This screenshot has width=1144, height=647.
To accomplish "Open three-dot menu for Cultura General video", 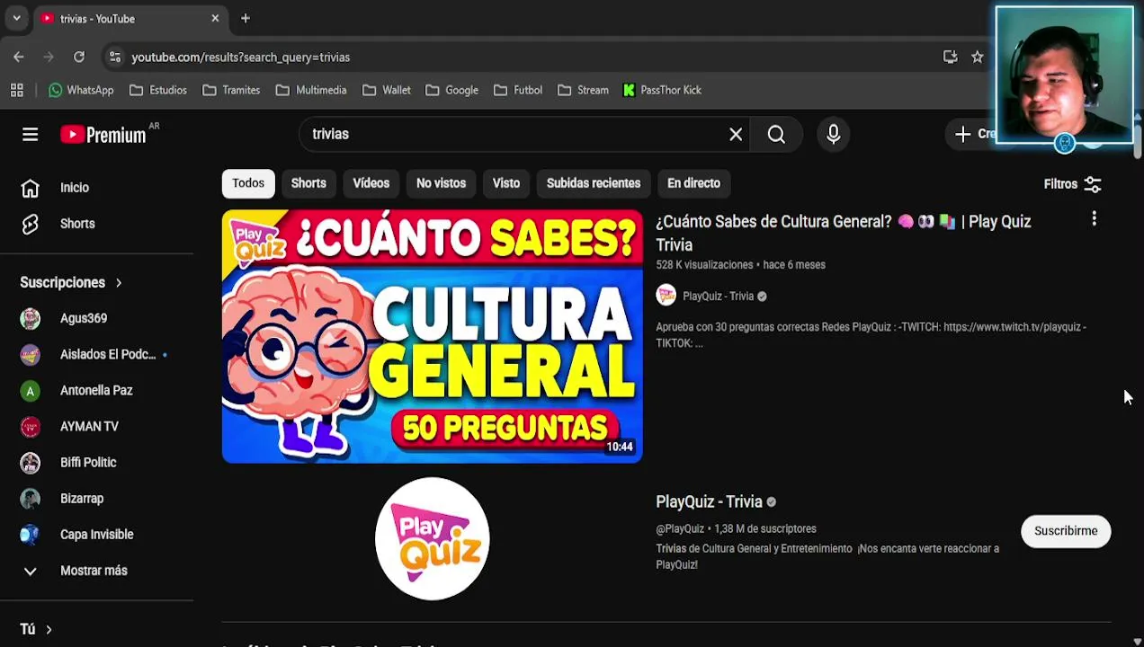I will point(1094,218).
